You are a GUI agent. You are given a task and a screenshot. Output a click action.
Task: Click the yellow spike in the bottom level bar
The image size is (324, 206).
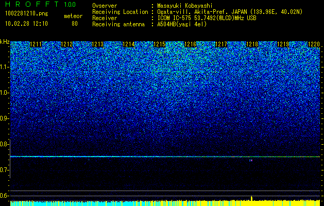(x=251, y=198)
